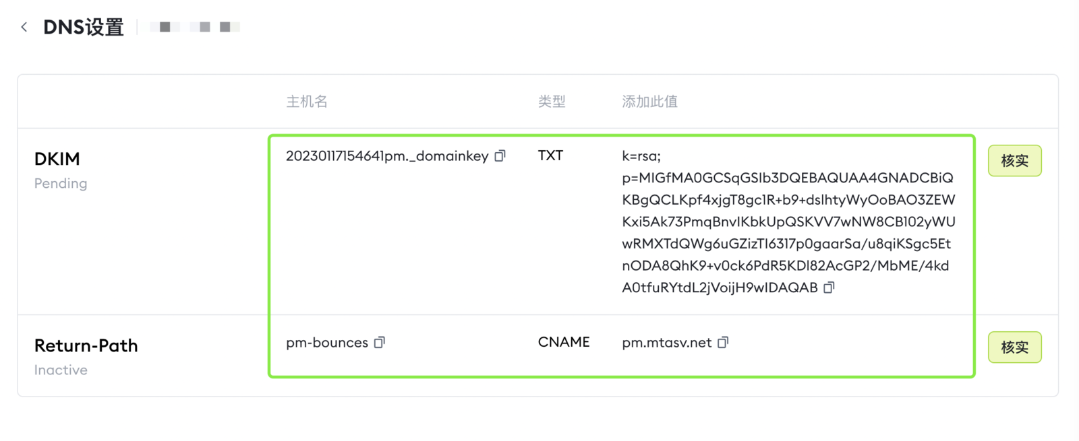This screenshot has width=1079, height=441.
Task: Click the Inactive status under Return-Path
Action: click(61, 370)
